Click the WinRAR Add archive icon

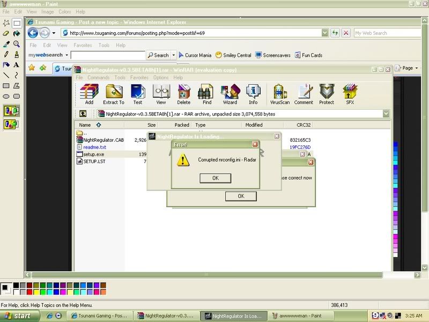coord(89,94)
